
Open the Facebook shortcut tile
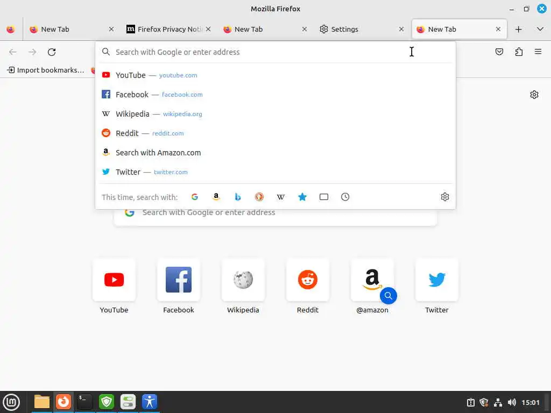pos(179,286)
